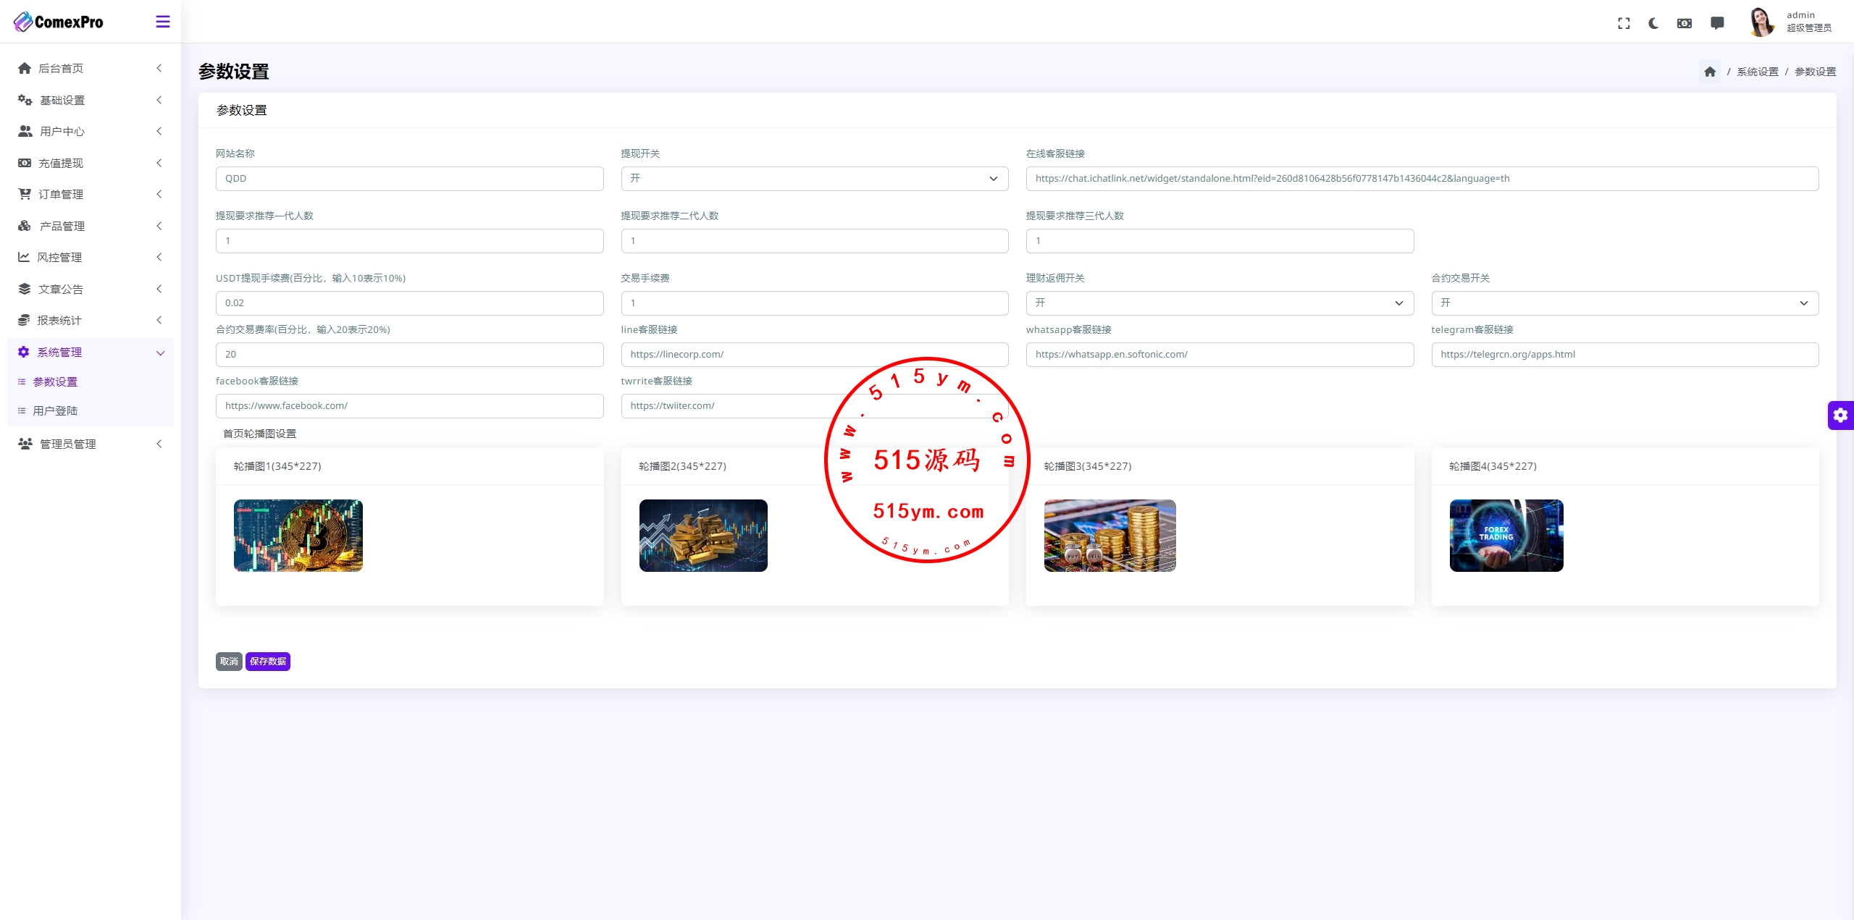This screenshot has height=920, width=1854.
Task: Open the 理财返佣开关 dropdown
Action: [1219, 303]
